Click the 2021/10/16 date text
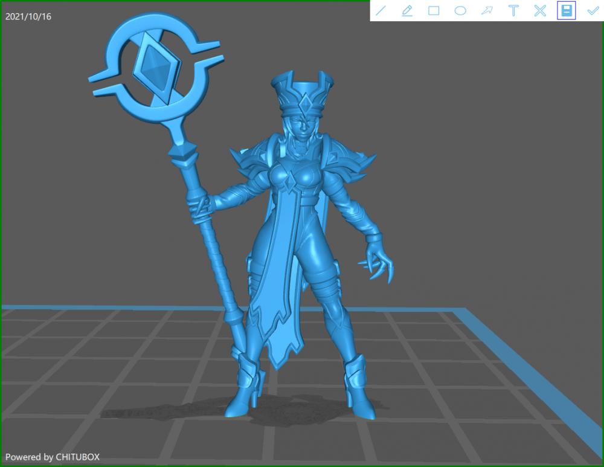 (28, 16)
